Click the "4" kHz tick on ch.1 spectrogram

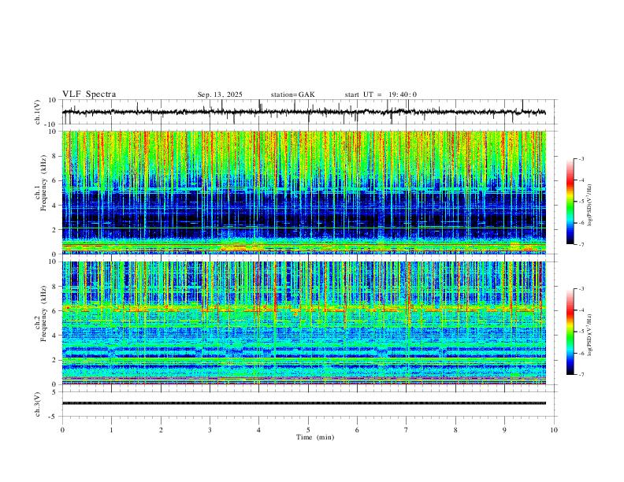54,206
